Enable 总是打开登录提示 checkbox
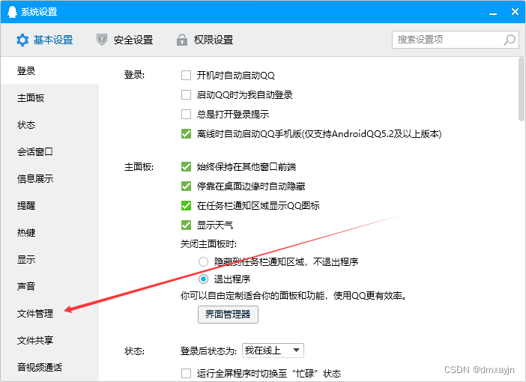The image size is (526, 382). click(x=186, y=114)
